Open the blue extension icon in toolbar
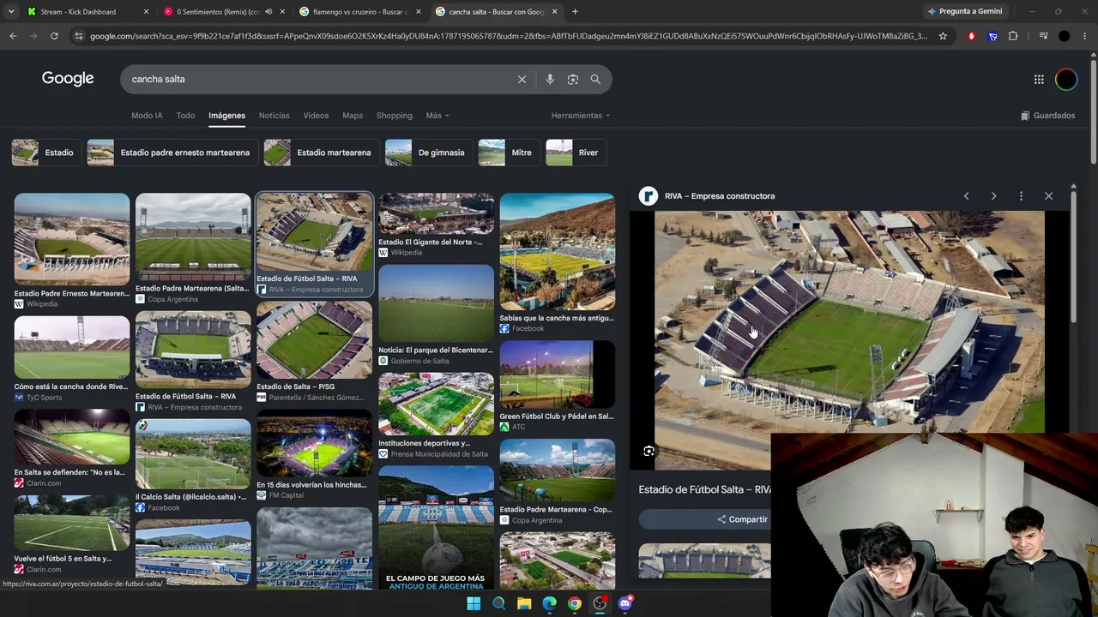Screen dimensions: 1098x617 pos(992,36)
